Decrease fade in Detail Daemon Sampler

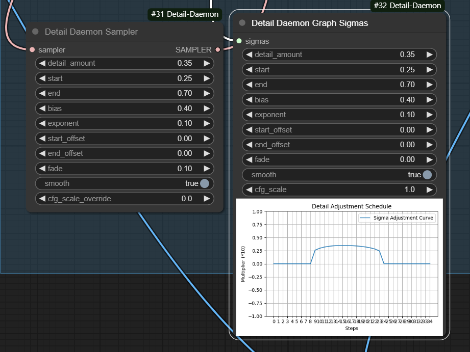[x=42, y=169]
